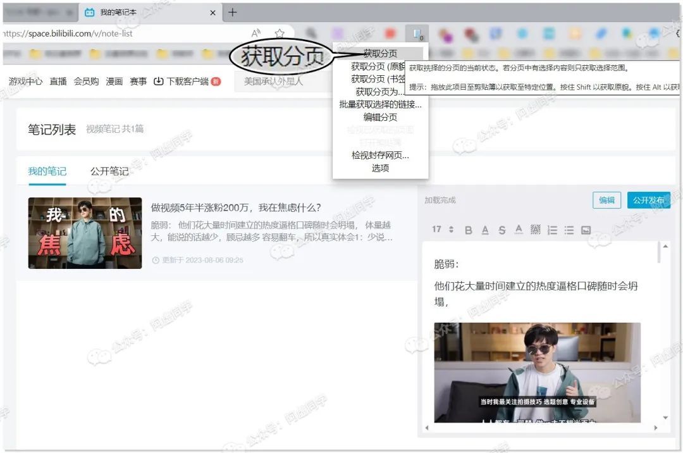Click the 视频笔记 共1篇 count text
This screenshot has height=453, width=683.
114,128
